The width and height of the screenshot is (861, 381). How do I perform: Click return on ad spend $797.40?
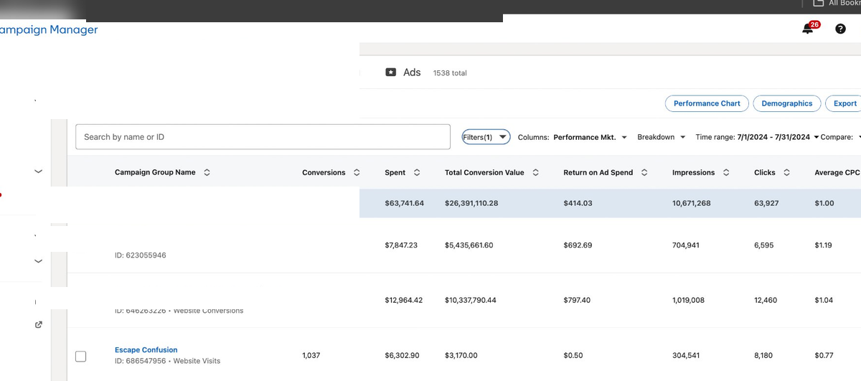pos(577,301)
